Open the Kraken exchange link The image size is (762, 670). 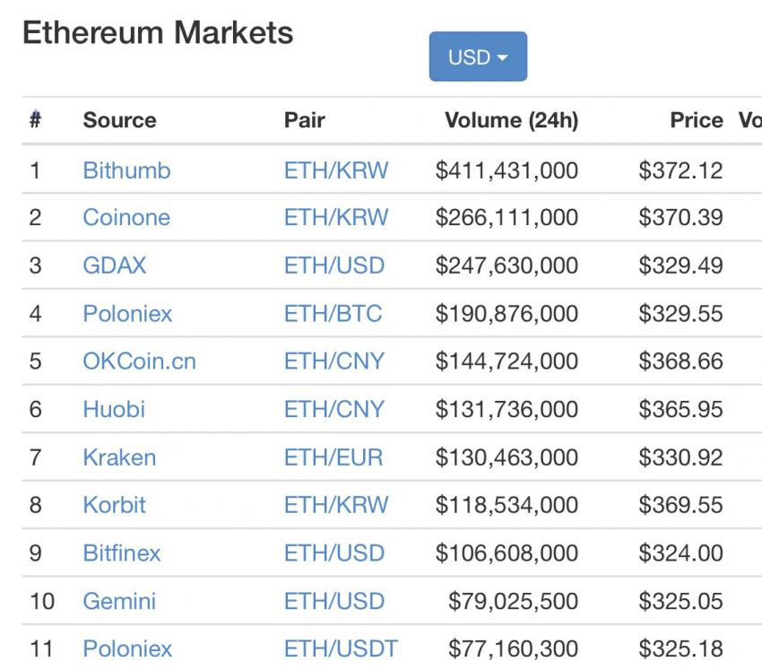point(119,457)
